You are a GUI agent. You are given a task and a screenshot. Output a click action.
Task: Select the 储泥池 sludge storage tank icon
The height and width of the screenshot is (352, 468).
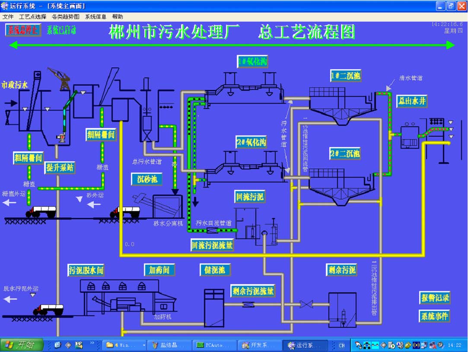214,307
